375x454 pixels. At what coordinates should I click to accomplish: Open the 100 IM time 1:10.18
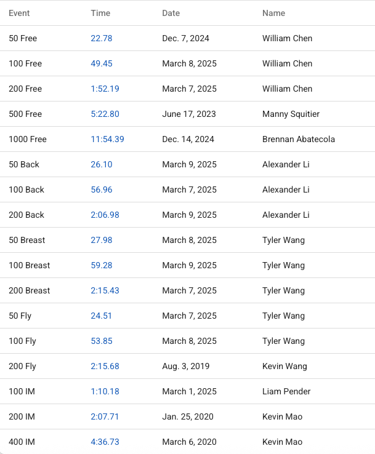click(105, 391)
